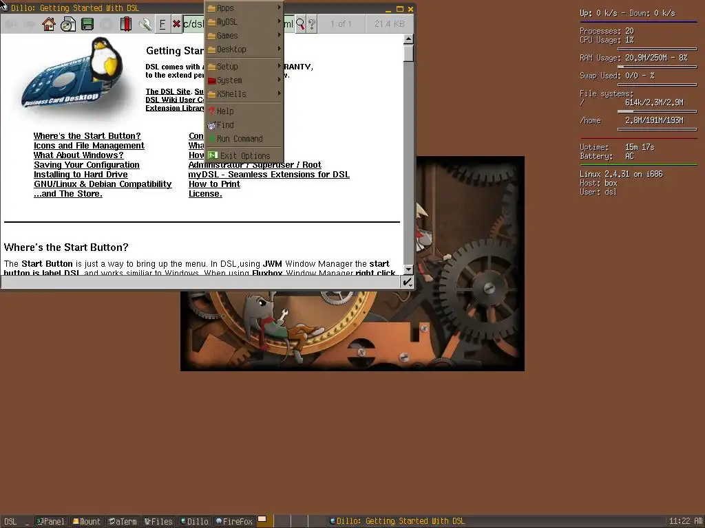Open myDSL - Seamless Extensions for DSL link
The height and width of the screenshot is (528, 705).
[269, 174]
